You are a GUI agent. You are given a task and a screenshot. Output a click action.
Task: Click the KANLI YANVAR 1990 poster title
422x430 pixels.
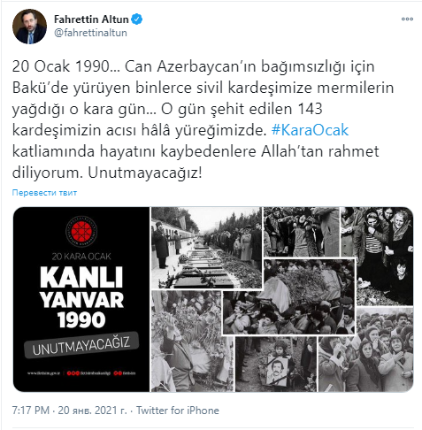click(81, 297)
